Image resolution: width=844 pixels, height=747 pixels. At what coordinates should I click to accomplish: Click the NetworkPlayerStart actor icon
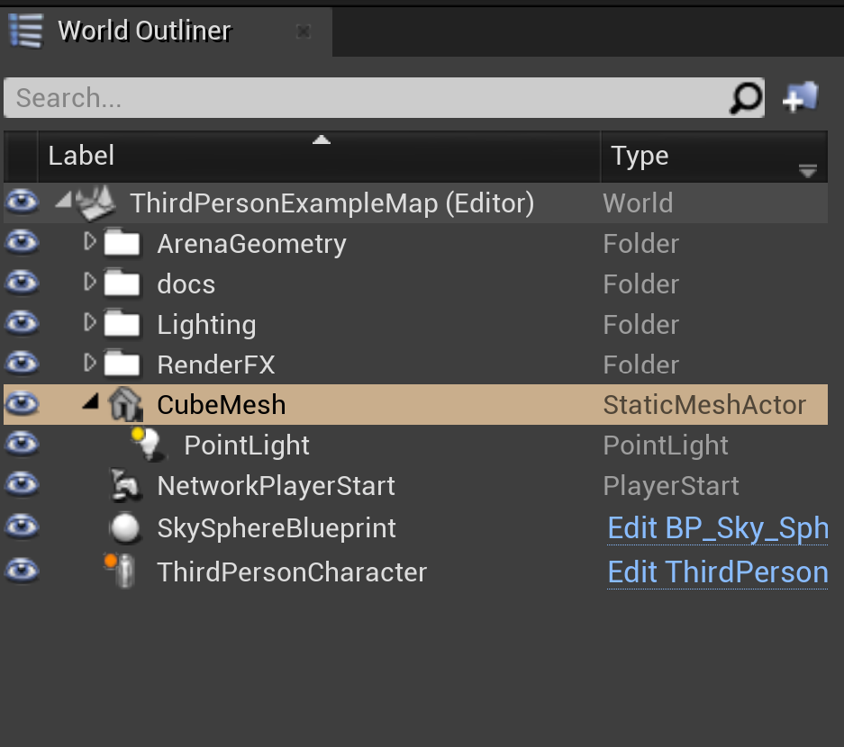coord(125,484)
